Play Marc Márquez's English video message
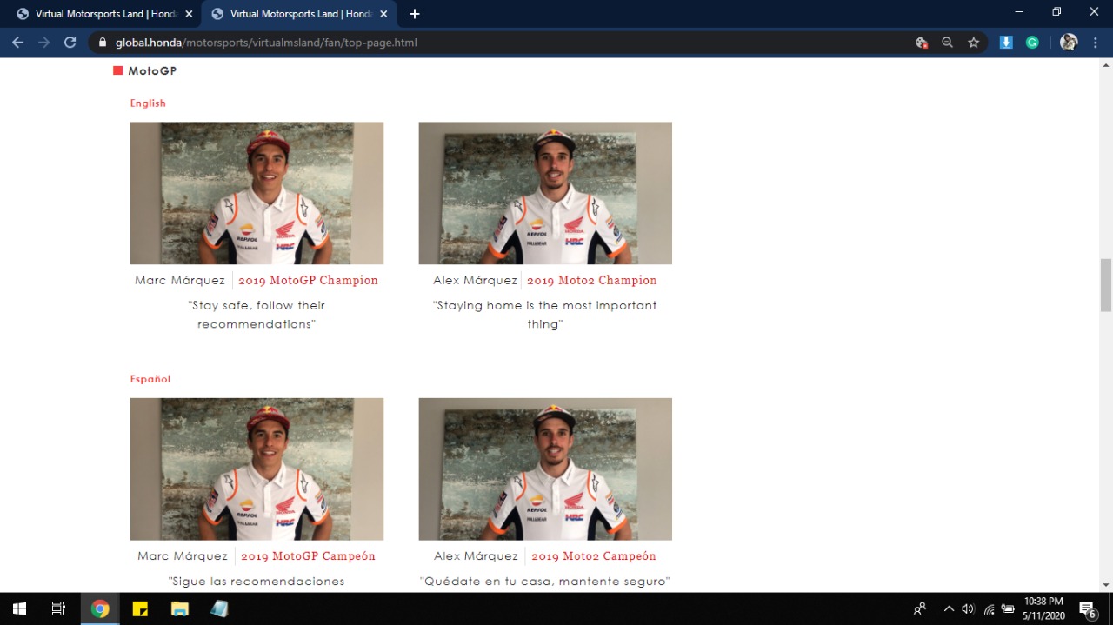 pos(257,193)
